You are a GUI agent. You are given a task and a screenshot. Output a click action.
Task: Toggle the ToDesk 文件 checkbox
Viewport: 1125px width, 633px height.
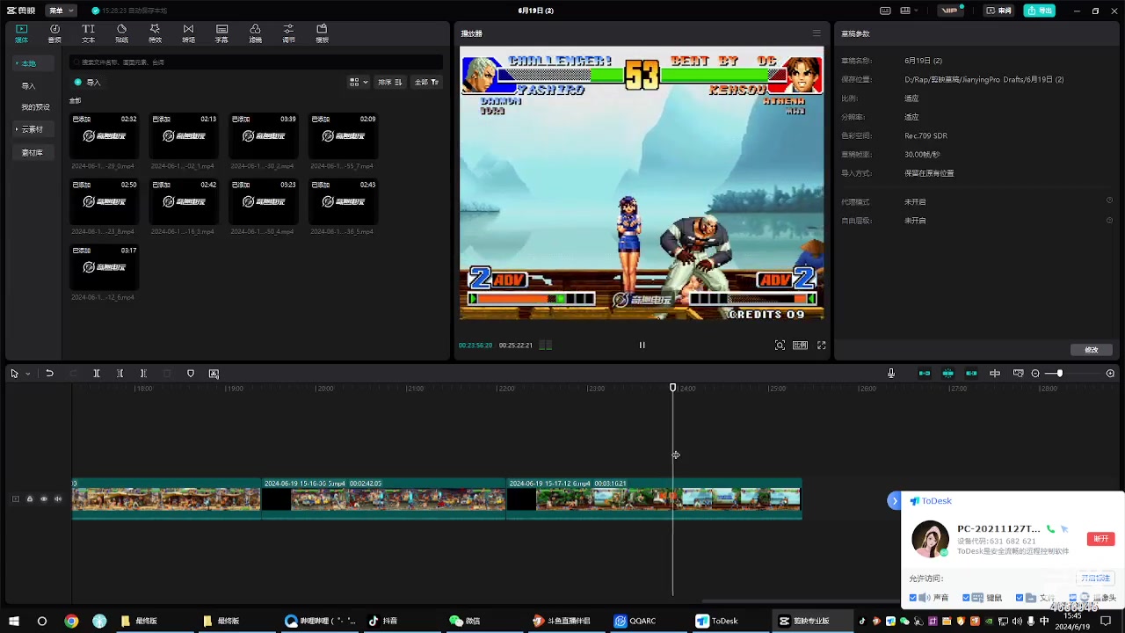1020,598
